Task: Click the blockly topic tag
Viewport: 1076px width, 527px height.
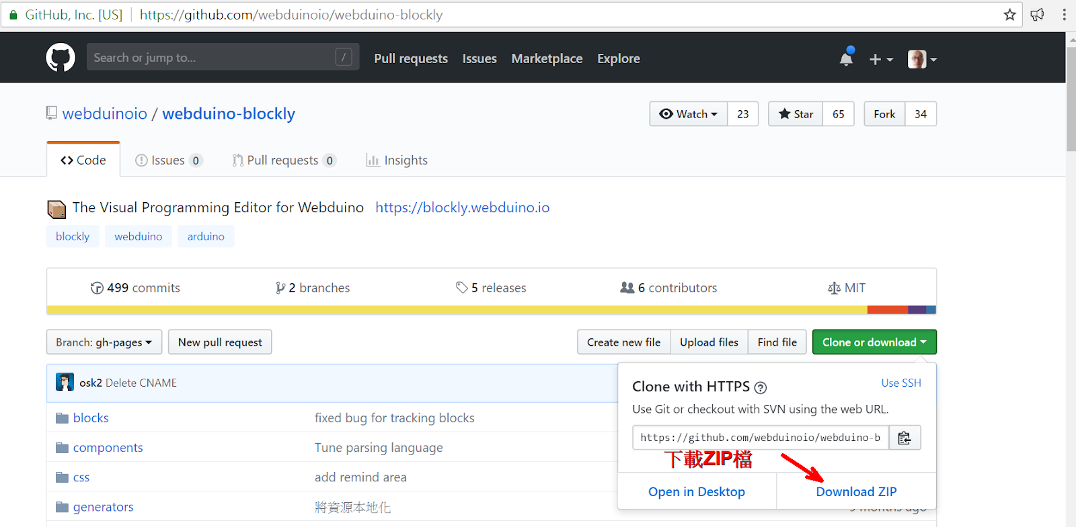Action: pyautogui.click(x=73, y=236)
